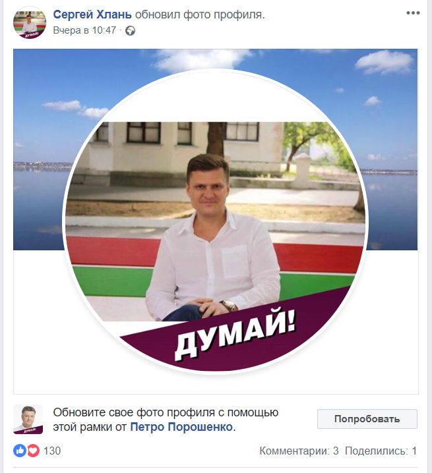Open Поделились: 1 shares link
Screen dimensions: 432x473
(x=381, y=451)
